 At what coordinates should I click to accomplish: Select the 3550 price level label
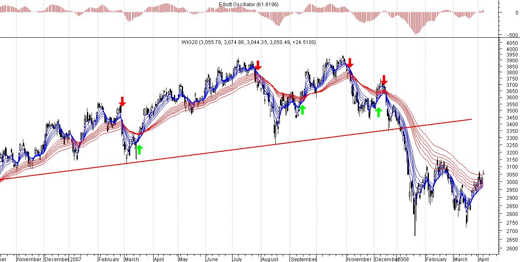click(x=512, y=105)
